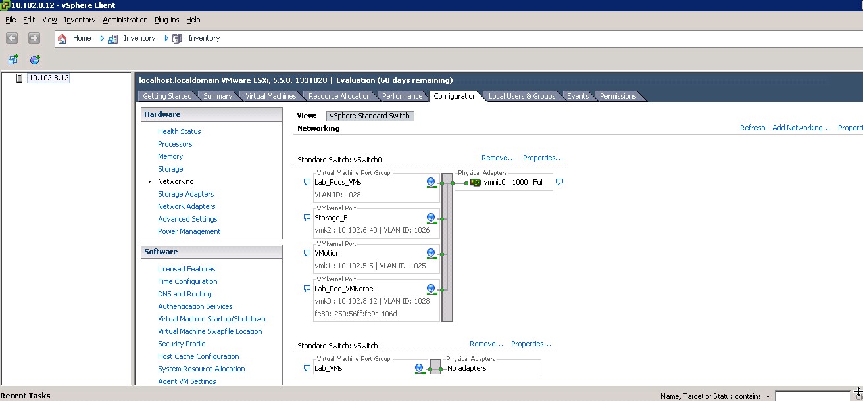Expand the Inventory breadcrumb arrow after Home
Viewport: 863px width, 401px height.
point(103,39)
